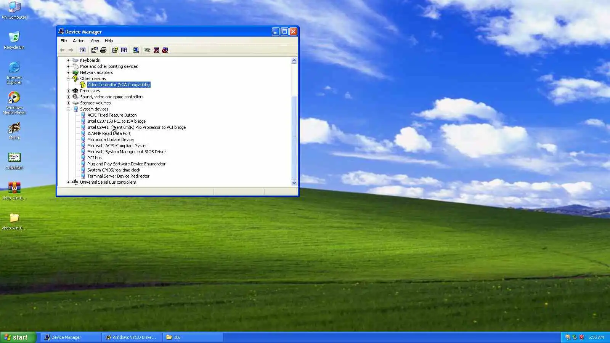Select Intel 82371SB PCI to ISA bridge

click(x=116, y=121)
